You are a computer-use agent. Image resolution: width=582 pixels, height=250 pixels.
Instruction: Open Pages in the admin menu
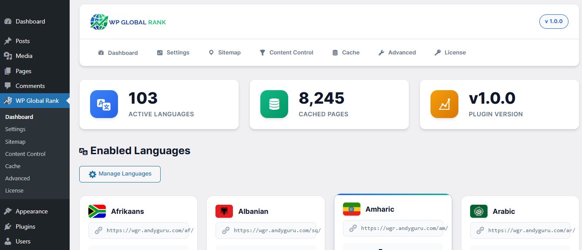[35, 71]
